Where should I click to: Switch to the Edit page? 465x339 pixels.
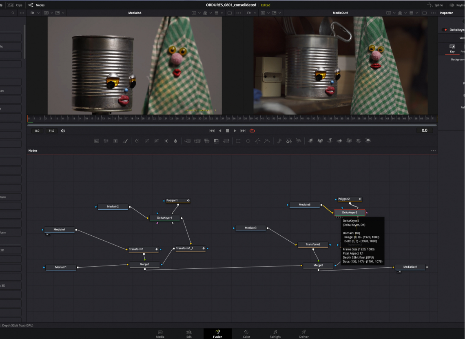click(189, 334)
